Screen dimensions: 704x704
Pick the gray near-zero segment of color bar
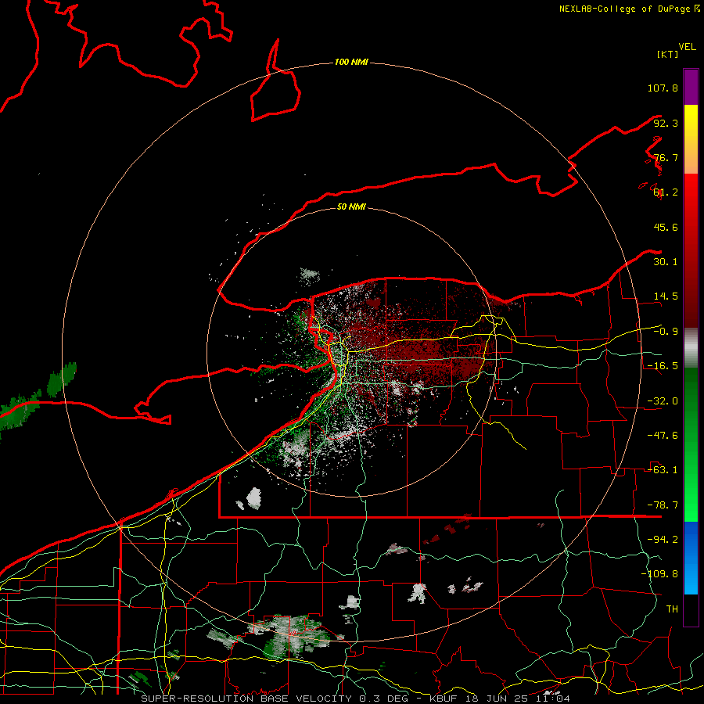click(x=691, y=348)
